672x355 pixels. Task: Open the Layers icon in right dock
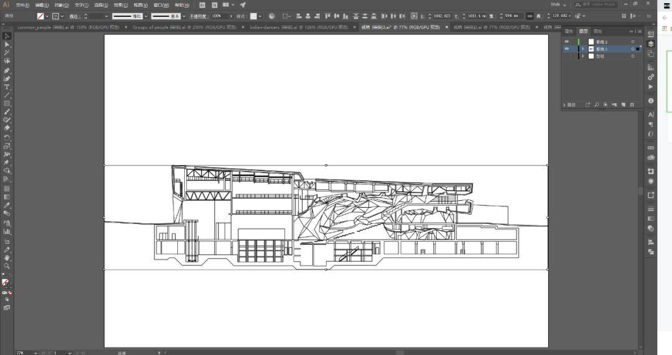[651, 44]
